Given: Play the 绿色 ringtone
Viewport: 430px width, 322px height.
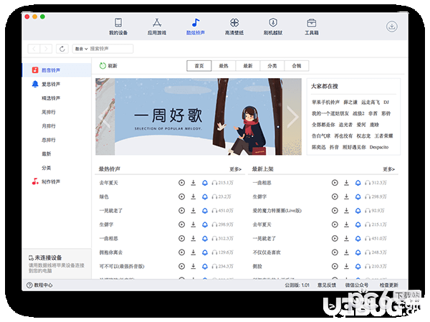Looking at the screenshot, I should 181,196.
